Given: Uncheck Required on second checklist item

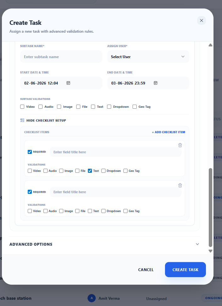Looking at the screenshot, I should pos(30,192).
